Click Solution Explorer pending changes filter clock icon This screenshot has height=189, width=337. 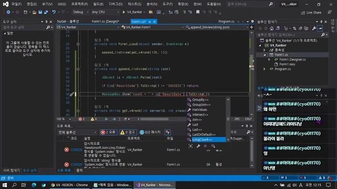click(x=286, y=28)
